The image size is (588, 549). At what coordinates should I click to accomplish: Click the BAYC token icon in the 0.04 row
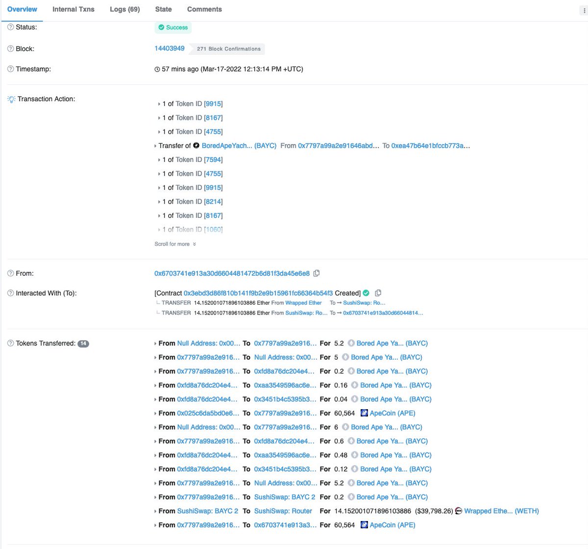point(355,399)
